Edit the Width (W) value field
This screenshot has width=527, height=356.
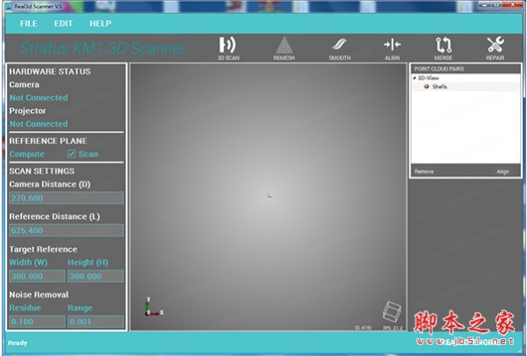click(x=37, y=276)
